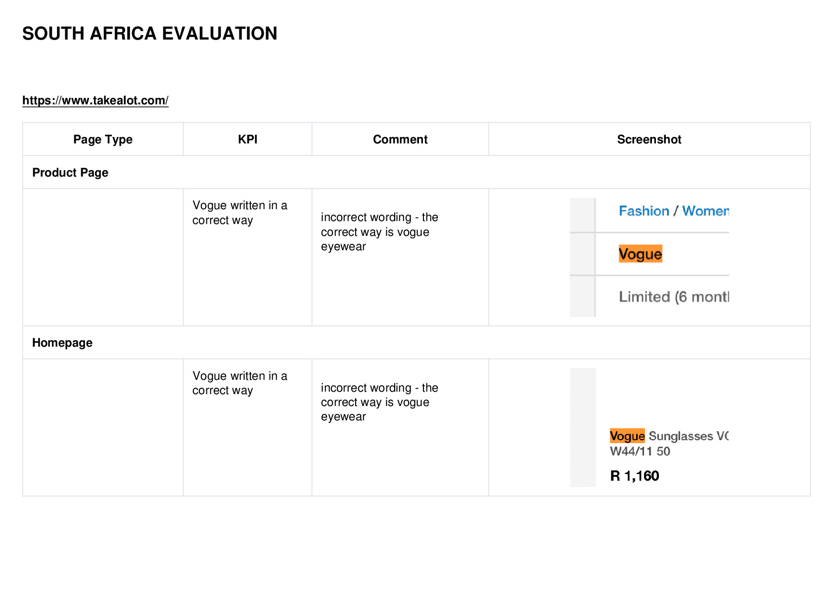The width and height of the screenshot is (833, 589).
Task: Click the Limited (6 month) warranty text
Action: [x=674, y=297]
